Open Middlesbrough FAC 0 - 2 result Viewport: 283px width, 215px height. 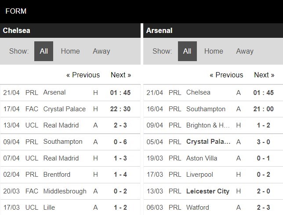pos(70,191)
